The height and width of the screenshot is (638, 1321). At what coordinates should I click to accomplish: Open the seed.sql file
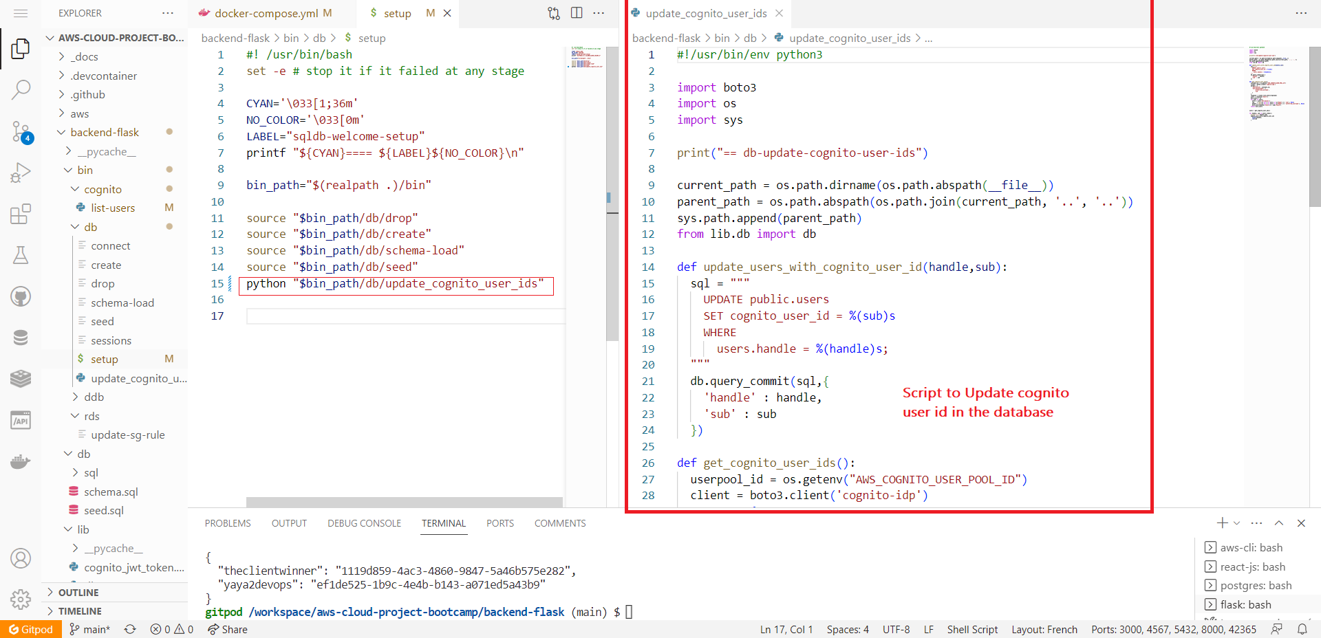pos(114,510)
